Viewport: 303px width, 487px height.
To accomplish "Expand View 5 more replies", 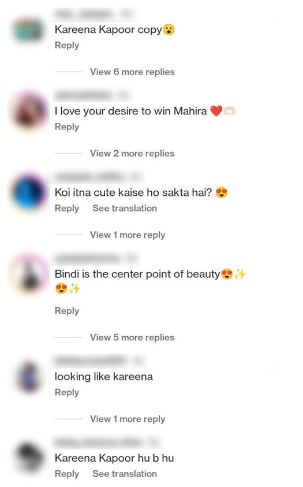I will 132,337.
